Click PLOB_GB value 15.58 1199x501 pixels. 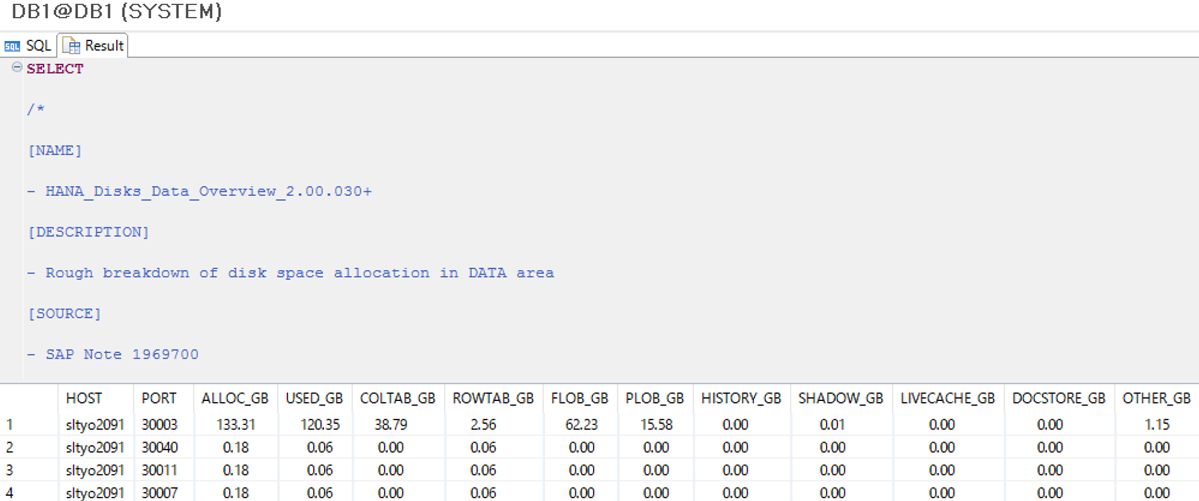point(656,425)
